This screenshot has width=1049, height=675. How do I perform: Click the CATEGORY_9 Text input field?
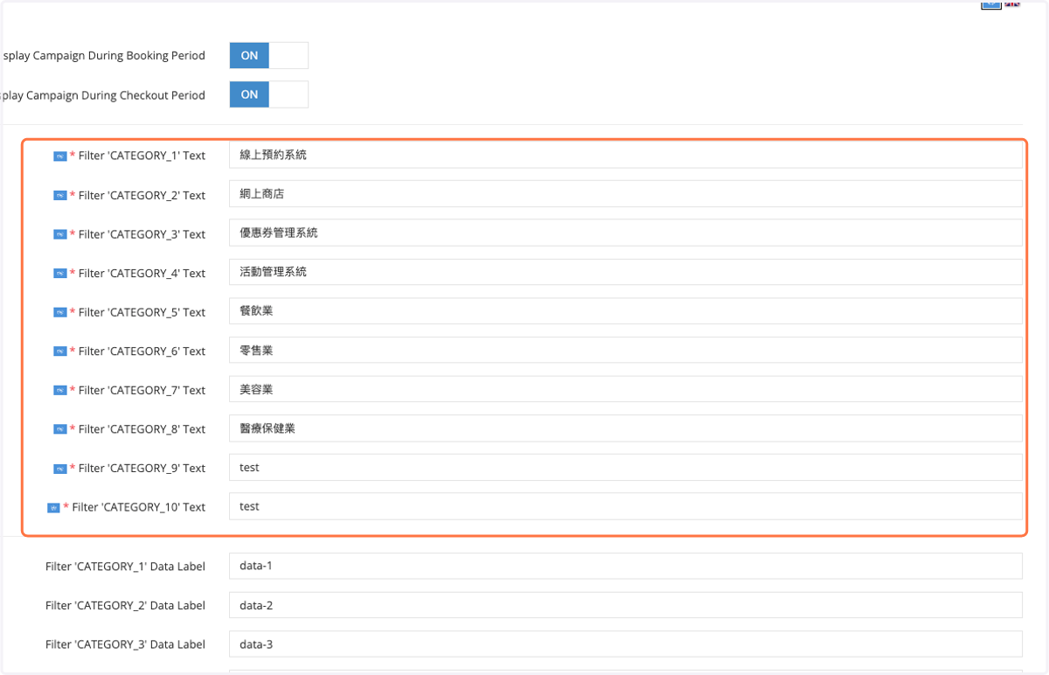click(626, 467)
